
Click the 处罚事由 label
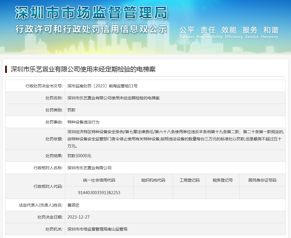(54, 122)
